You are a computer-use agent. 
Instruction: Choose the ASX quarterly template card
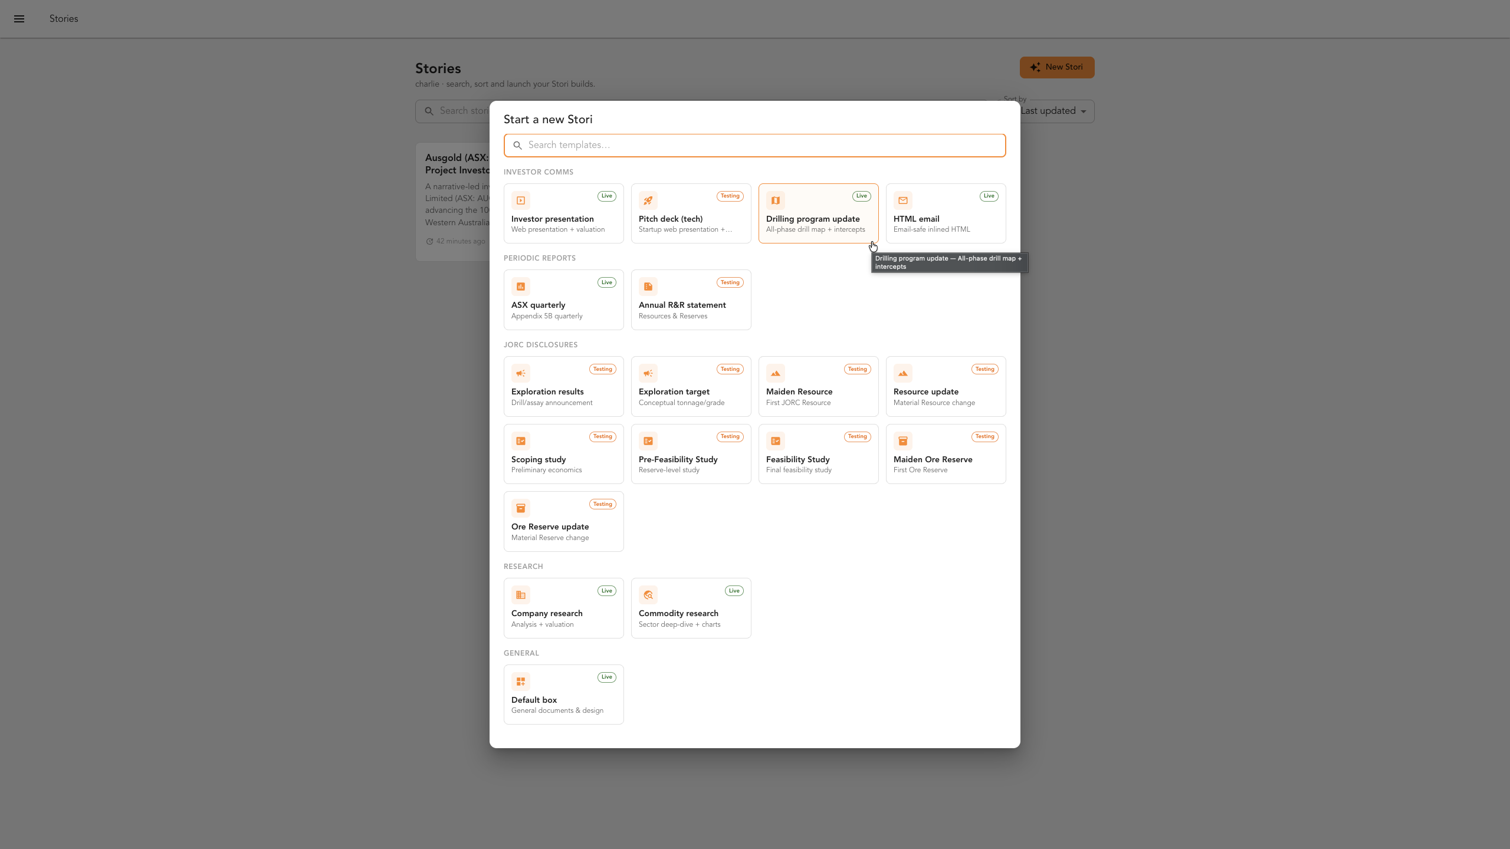click(x=564, y=300)
